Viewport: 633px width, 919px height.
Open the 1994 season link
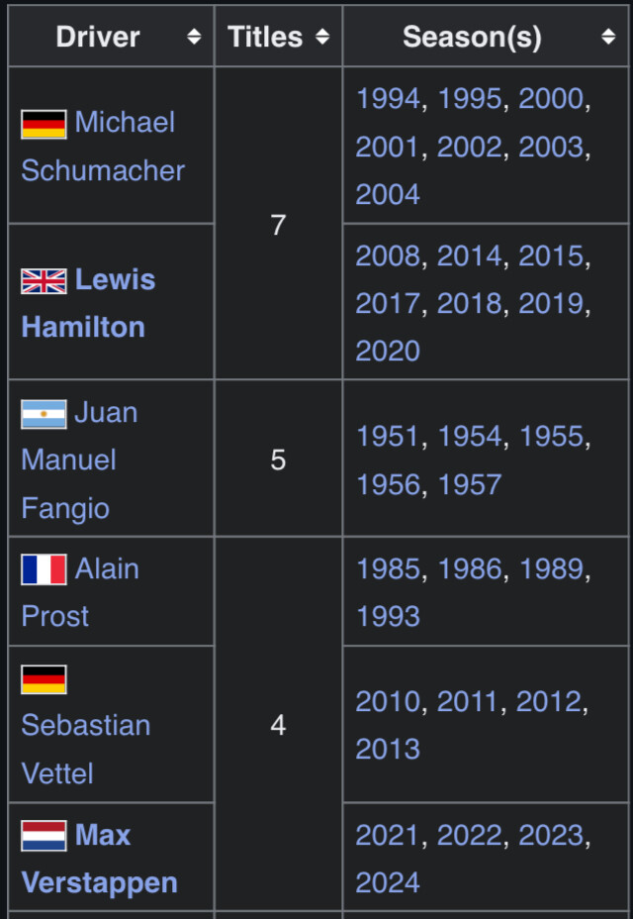(x=389, y=99)
